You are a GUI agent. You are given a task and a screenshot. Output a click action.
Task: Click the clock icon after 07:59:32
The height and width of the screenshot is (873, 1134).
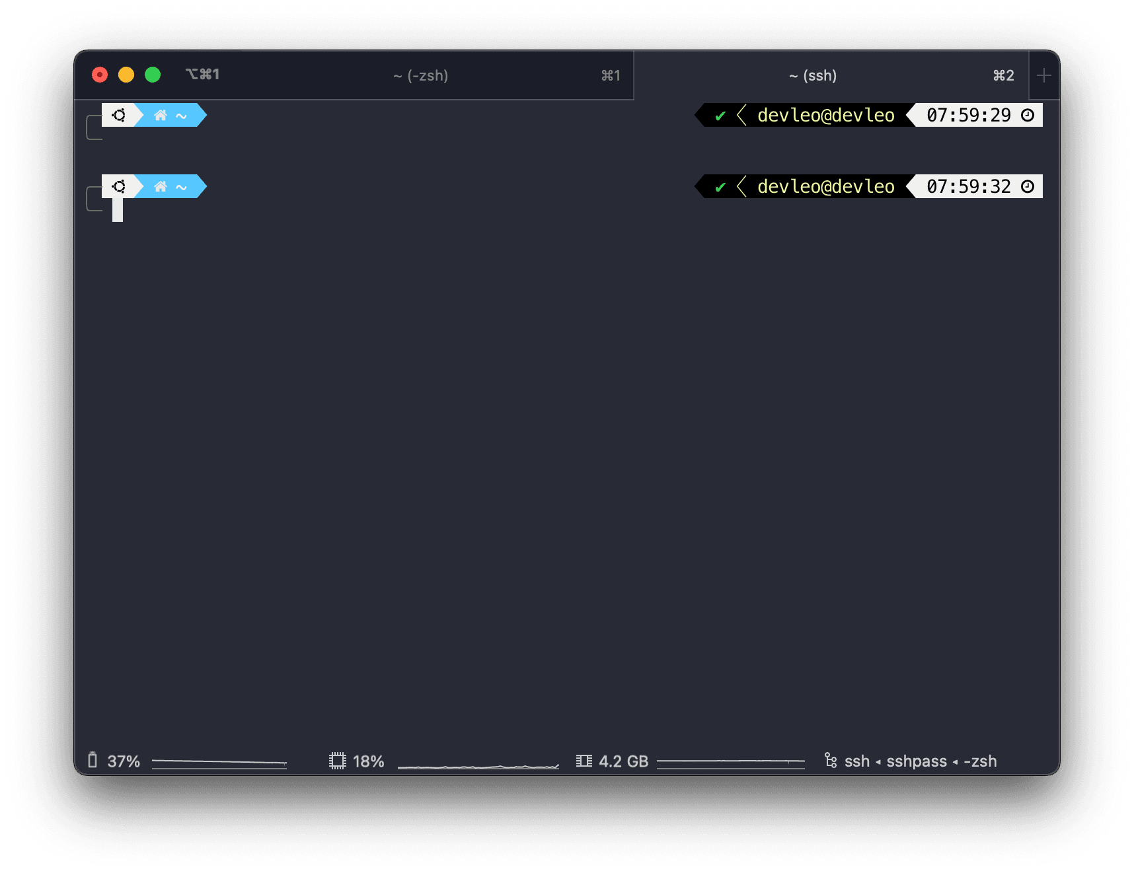point(1028,186)
